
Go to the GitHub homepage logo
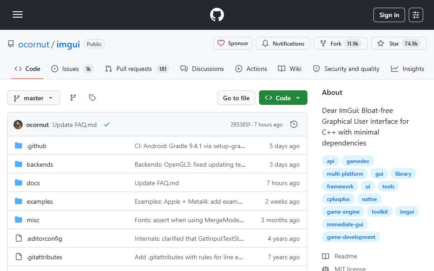217,14
